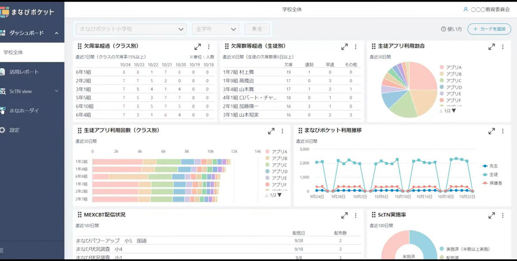Image resolution: width=517 pixels, height=261 pixels.
Task: Maximize the ScTN実施率 card
Action: point(491,215)
